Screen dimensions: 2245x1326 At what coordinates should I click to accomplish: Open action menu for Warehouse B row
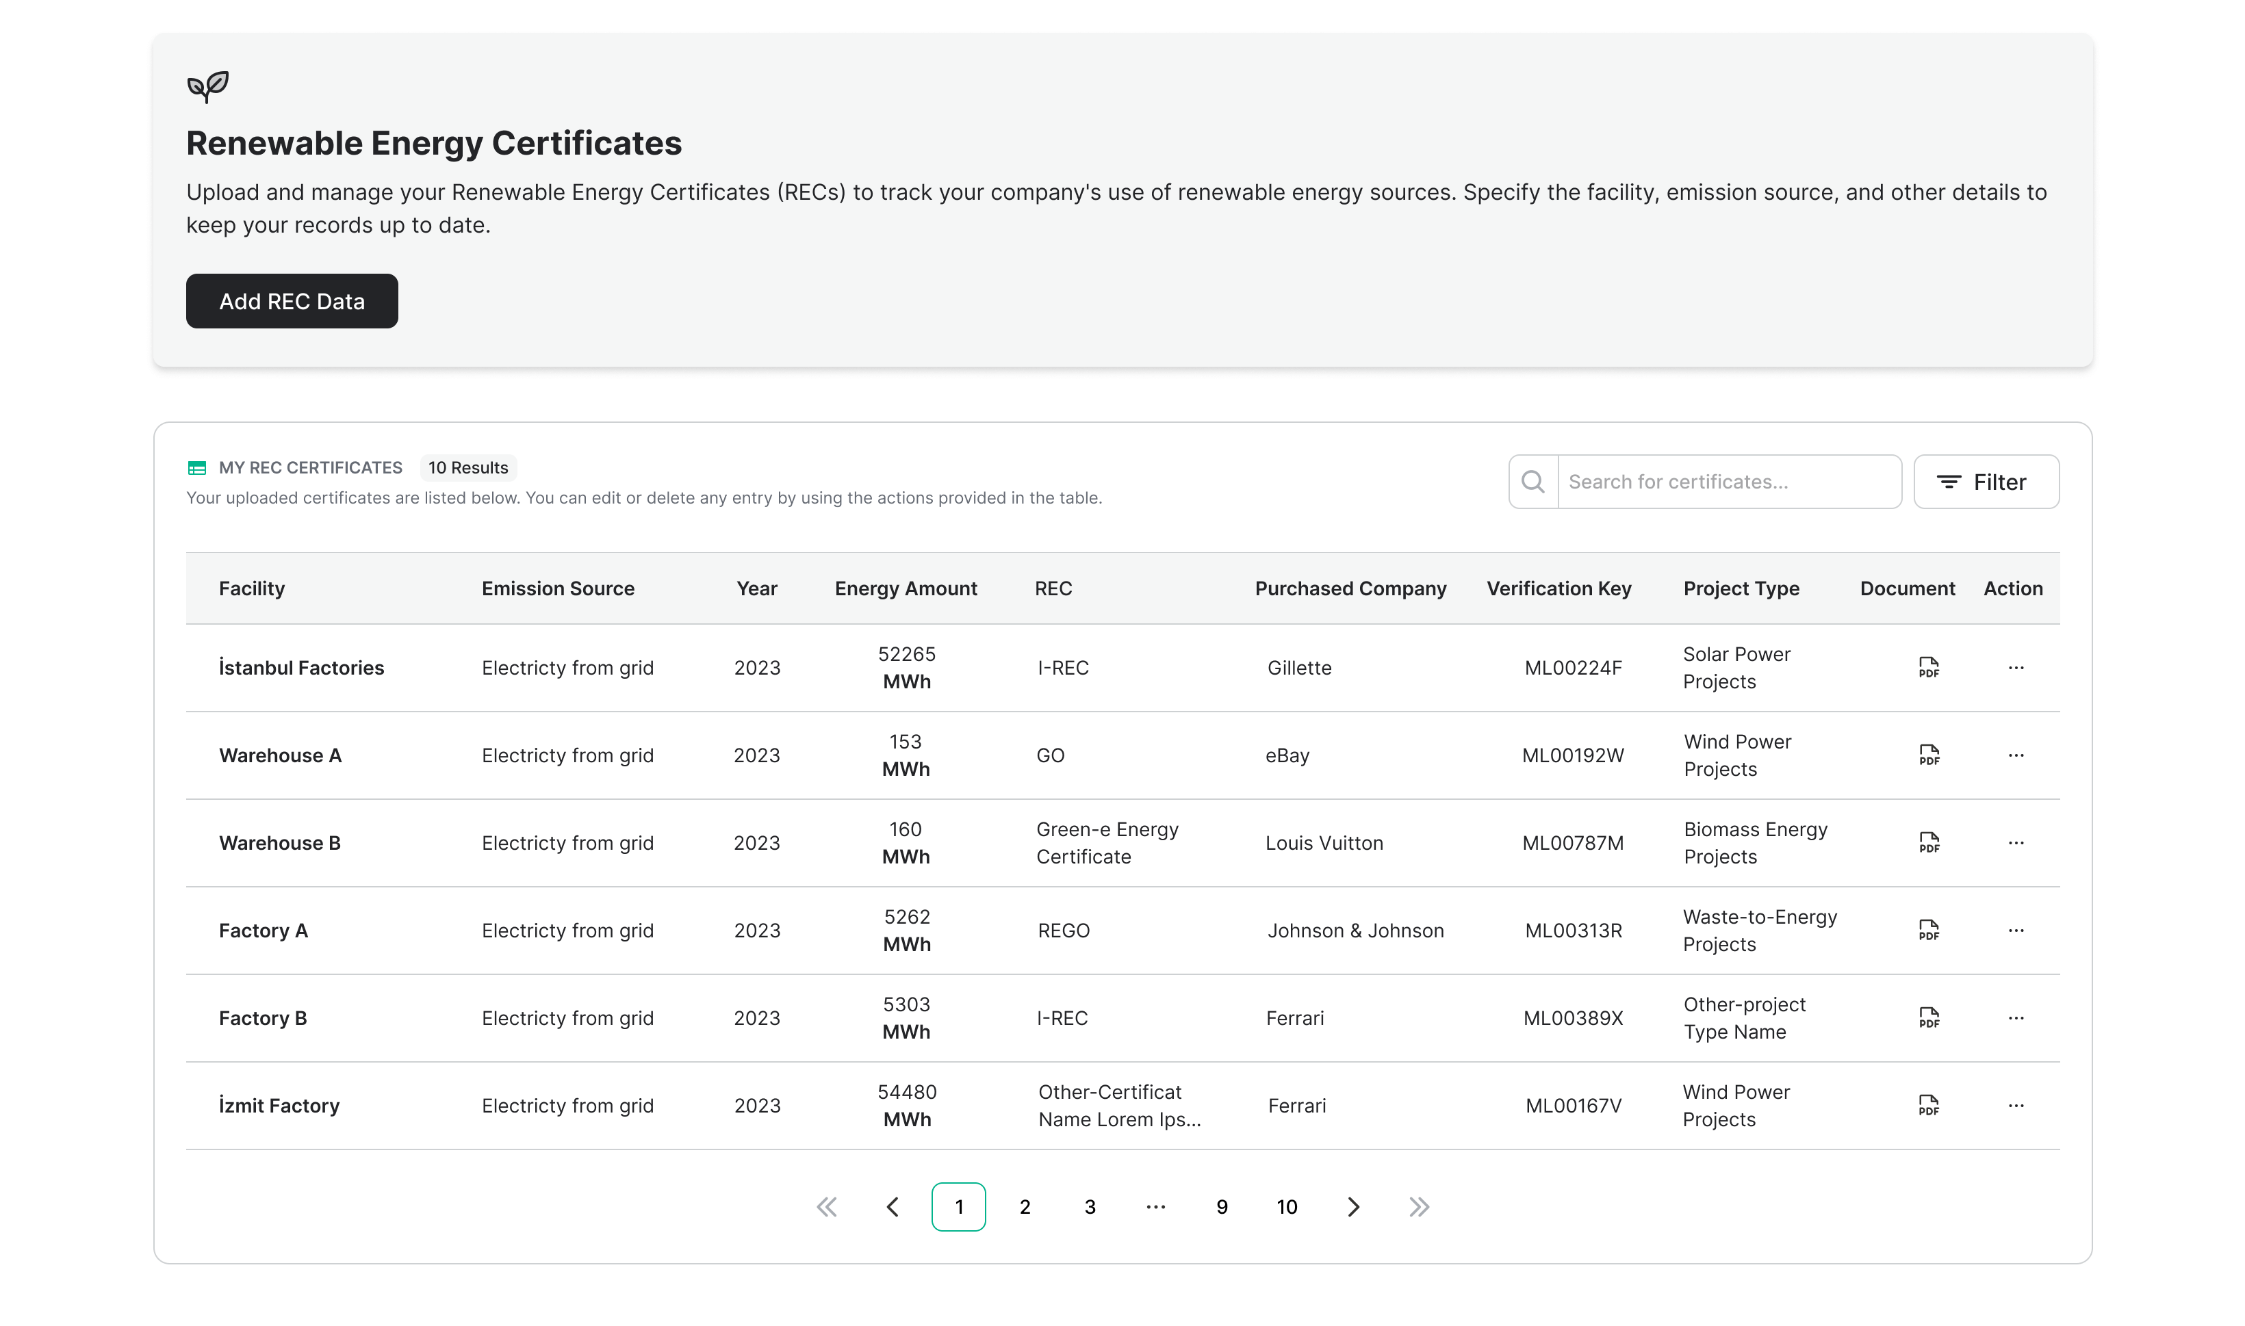coord(2015,842)
